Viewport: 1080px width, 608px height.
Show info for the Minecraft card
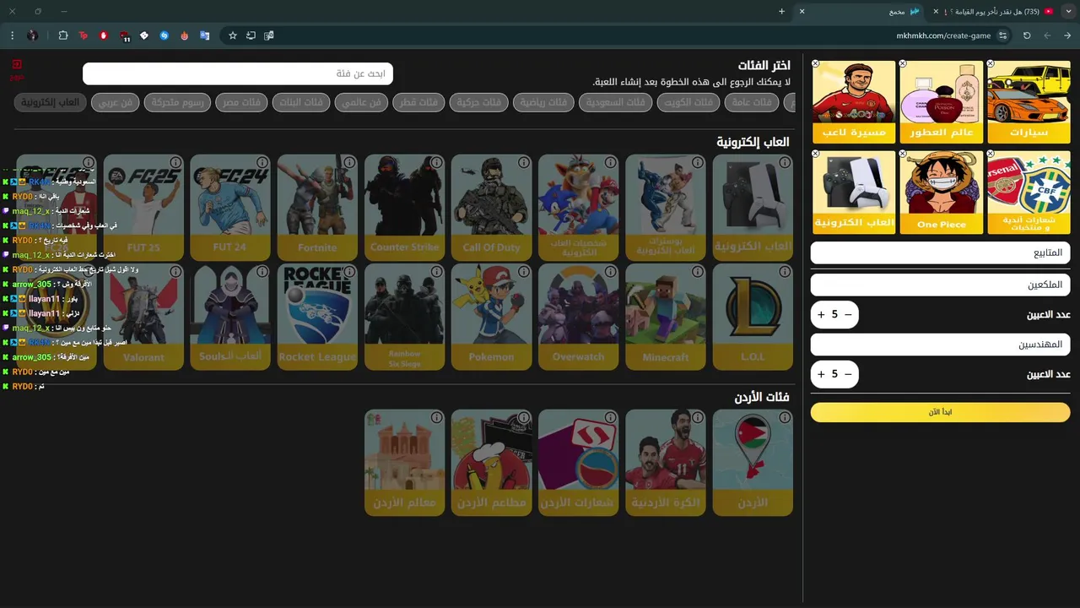pyautogui.click(x=697, y=272)
